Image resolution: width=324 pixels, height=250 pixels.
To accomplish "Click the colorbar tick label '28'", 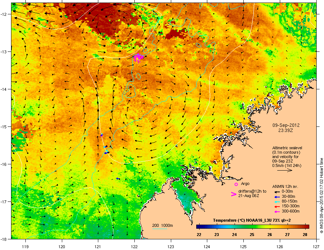I will (305, 235).
